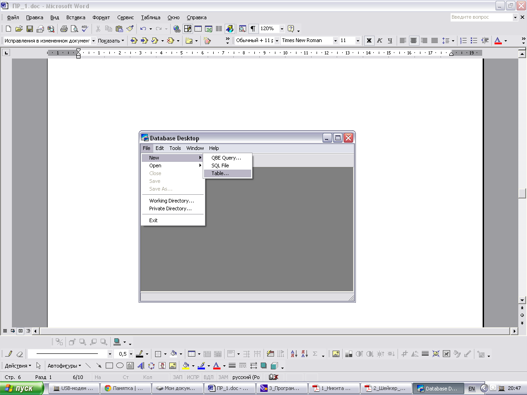
Task: Toggle Italic formatting (К)
Action: coord(379,40)
